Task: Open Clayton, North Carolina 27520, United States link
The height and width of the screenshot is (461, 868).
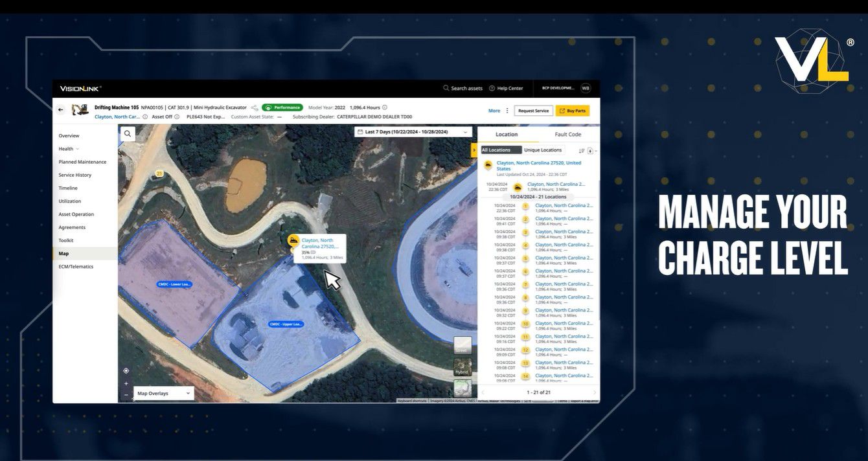Action: click(539, 166)
